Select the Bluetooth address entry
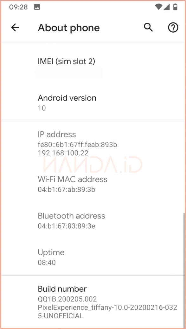The image size is (186, 329). pos(93,221)
